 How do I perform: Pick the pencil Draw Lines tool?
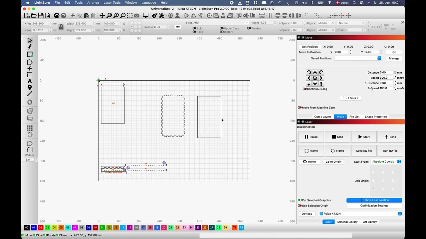[30, 47]
